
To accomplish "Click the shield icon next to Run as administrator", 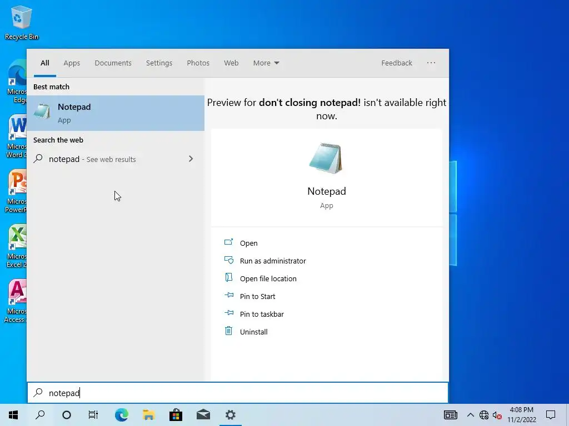I will point(228,260).
